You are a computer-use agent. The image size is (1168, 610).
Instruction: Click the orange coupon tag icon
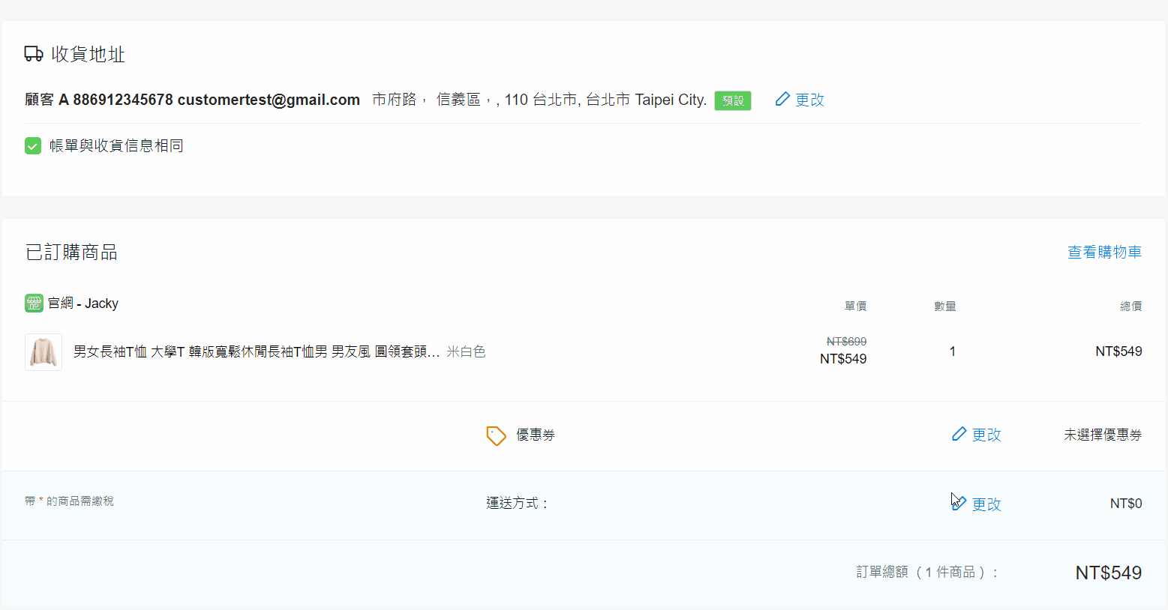pyautogui.click(x=496, y=435)
